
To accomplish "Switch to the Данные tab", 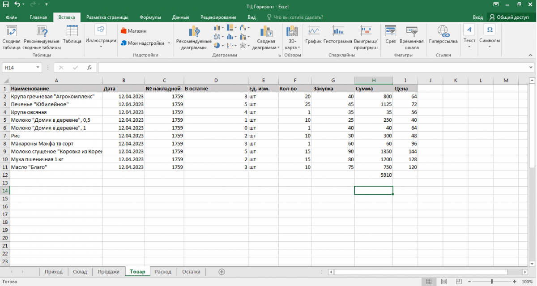I will click(180, 17).
